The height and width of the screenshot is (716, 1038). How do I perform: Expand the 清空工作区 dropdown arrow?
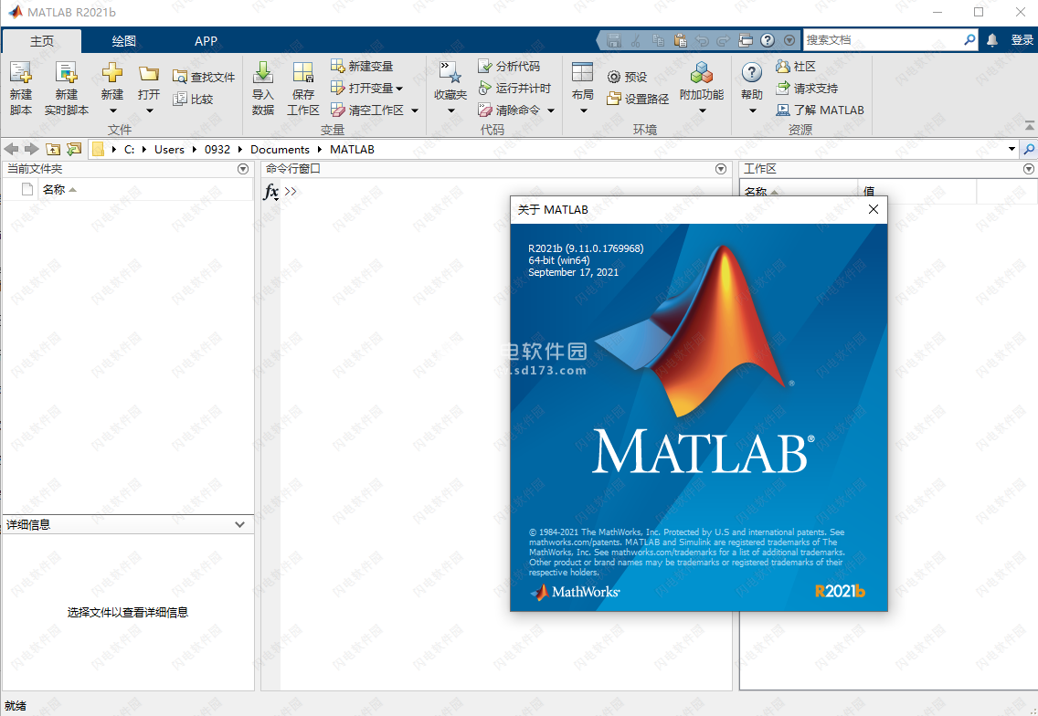click(415, 111)
